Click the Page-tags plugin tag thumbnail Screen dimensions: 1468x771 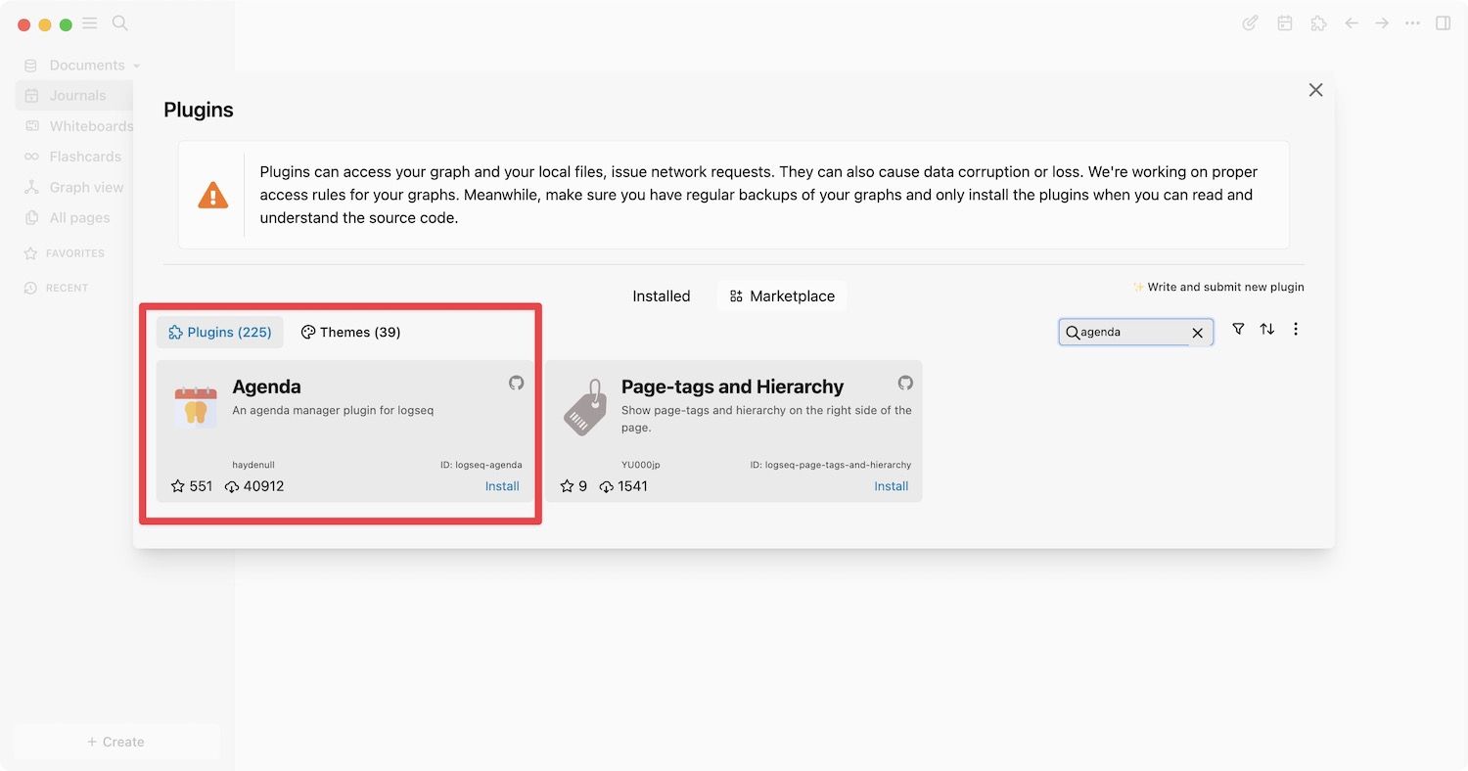(x=585, y=407)
